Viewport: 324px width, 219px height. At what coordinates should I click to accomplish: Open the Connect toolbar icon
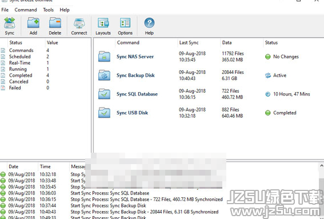coord(79,23)
